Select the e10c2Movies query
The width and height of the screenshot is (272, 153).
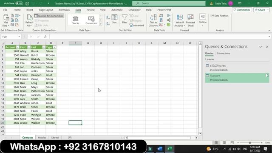(x=237, y=68)
